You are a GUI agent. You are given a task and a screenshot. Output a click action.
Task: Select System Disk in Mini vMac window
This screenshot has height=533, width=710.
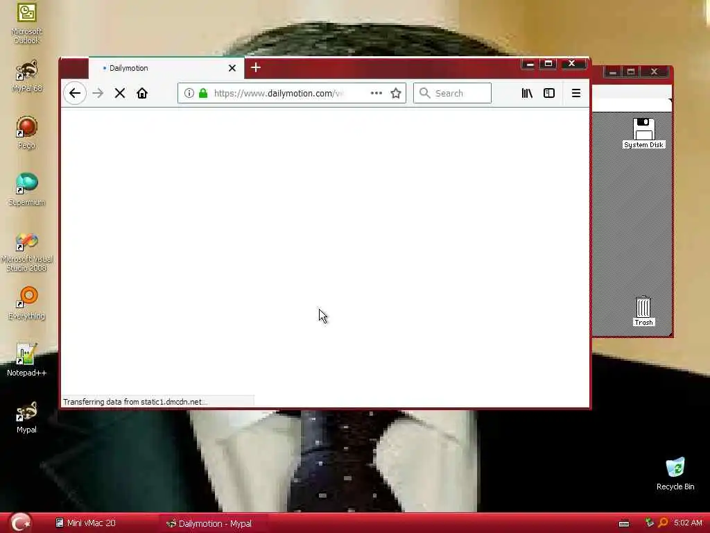point(644,133)
